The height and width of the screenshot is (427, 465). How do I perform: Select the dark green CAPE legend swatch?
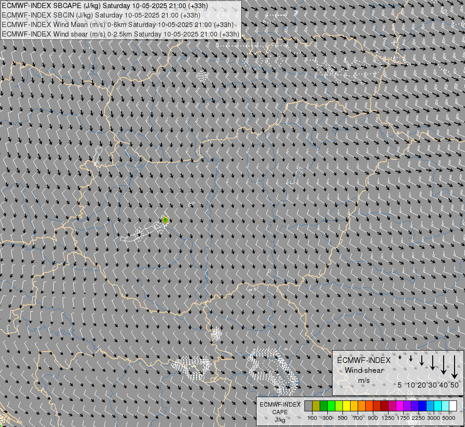323,406
